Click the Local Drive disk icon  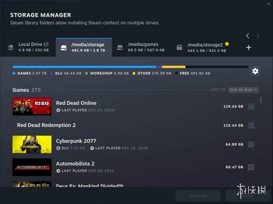click(11, 48)
